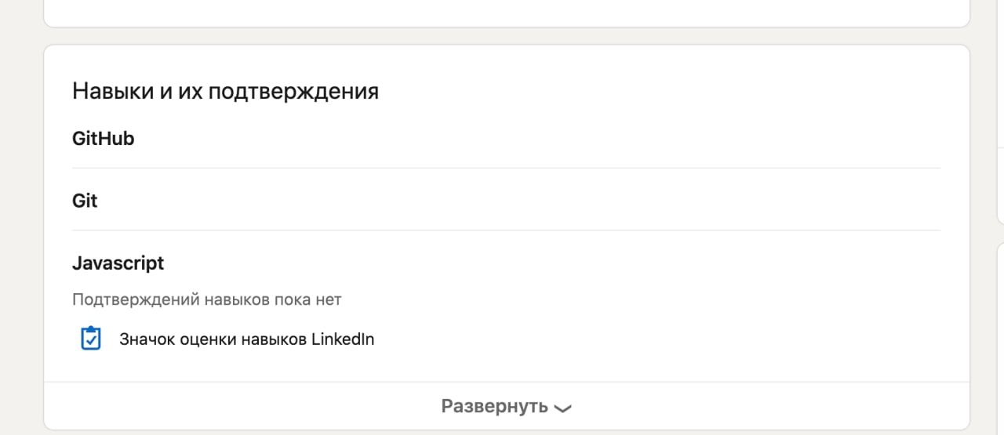
Task: Expand skills list with Развернуть
Action: pyautogui.click(x=507, y=406)
